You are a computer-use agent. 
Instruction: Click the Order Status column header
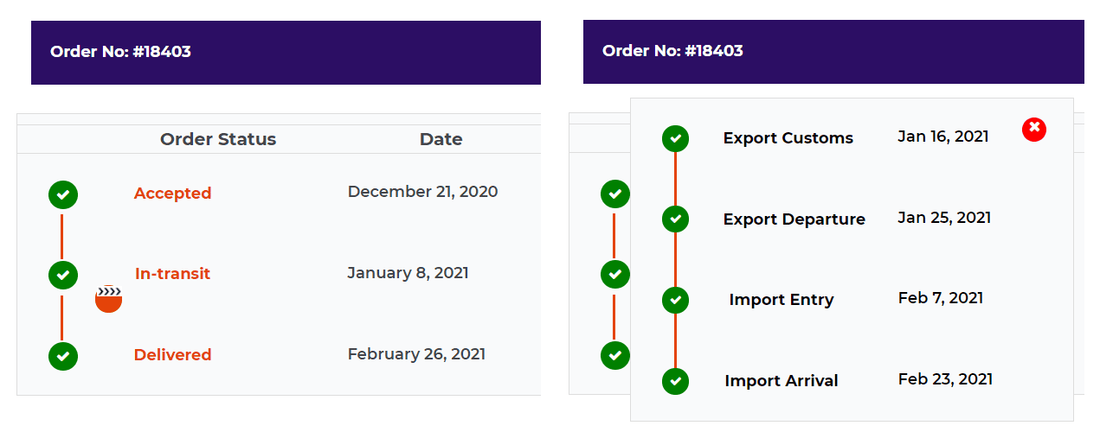[218, 139]
